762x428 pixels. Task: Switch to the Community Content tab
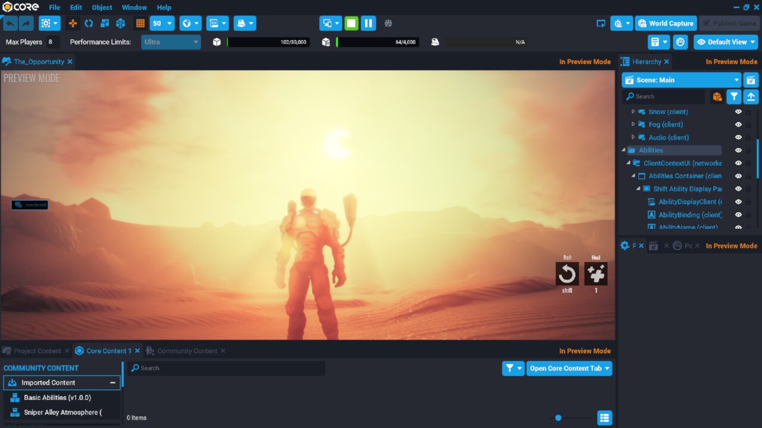tap(185, 351)
